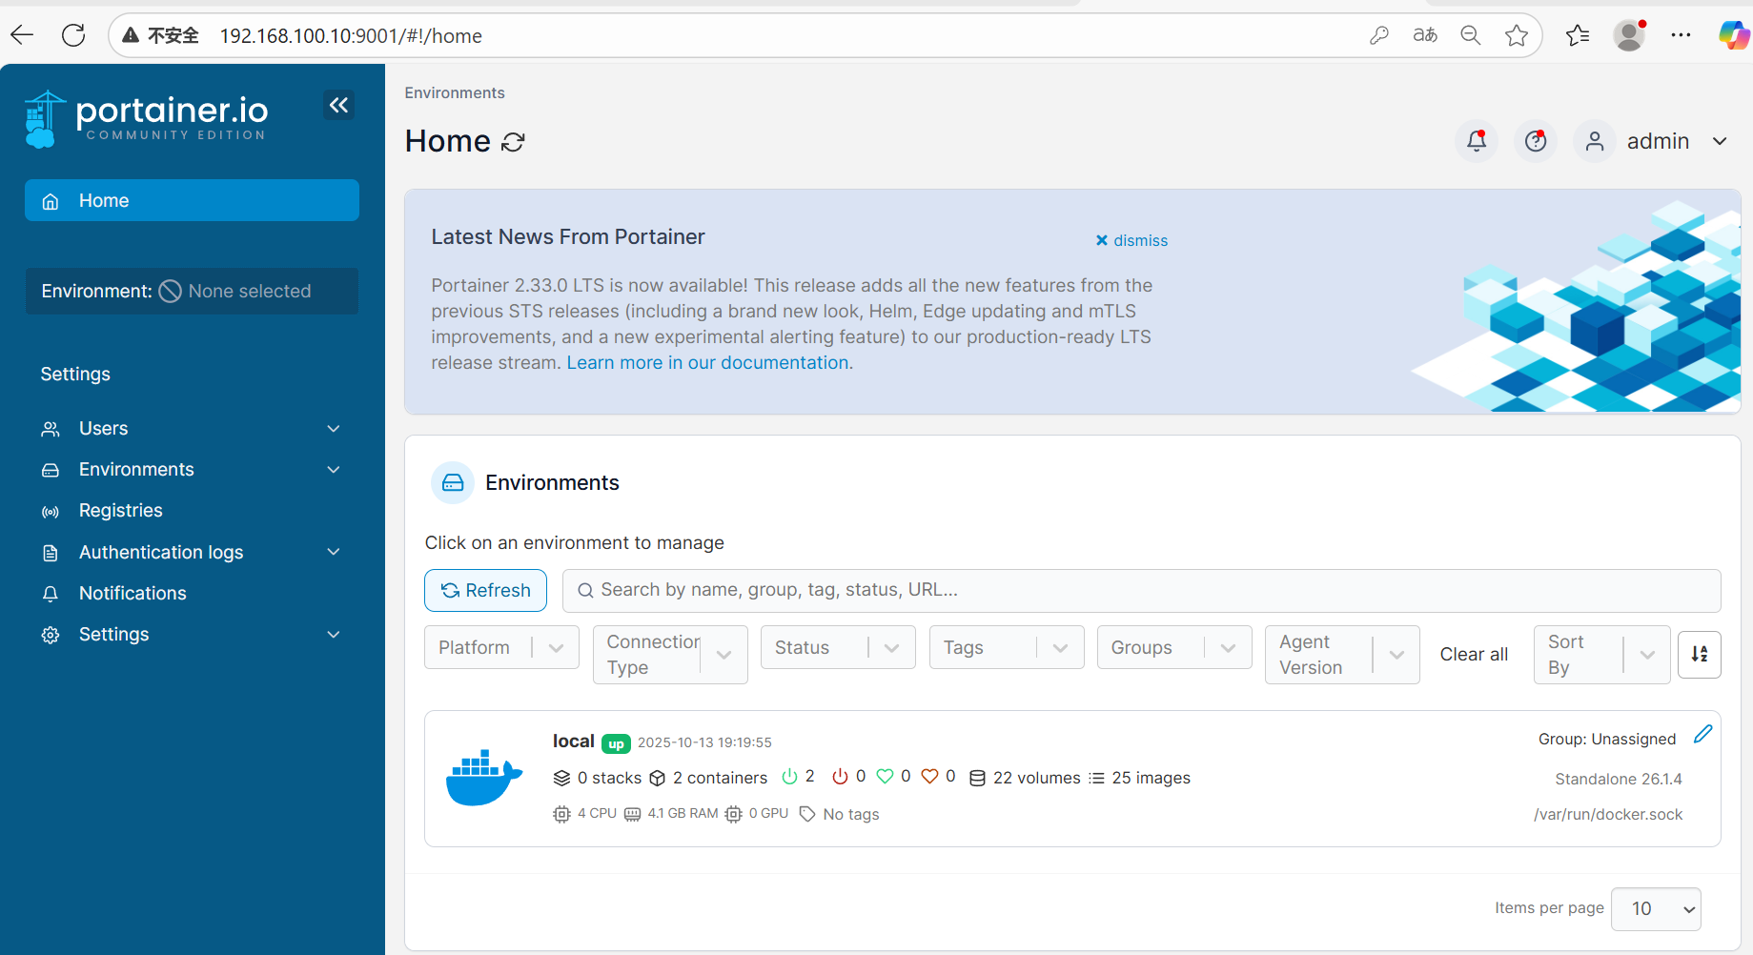Refresh Home page via circular arrows icon
1753x955 pixels.
[514, 142]
